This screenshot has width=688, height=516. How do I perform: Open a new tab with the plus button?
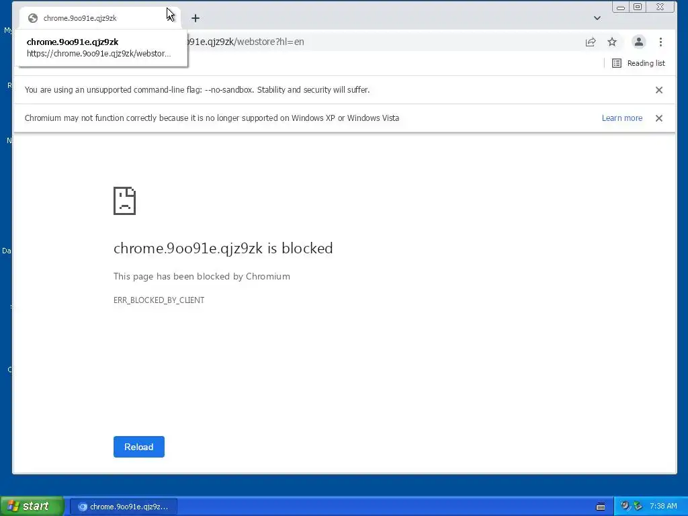(196, 18)
